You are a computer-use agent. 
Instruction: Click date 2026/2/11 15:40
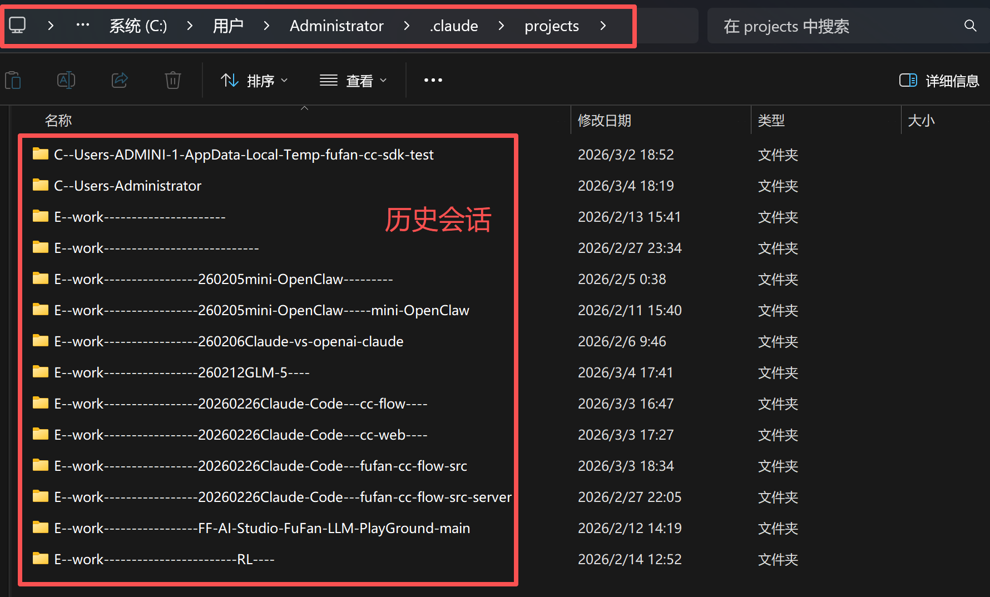click(630, 310)
